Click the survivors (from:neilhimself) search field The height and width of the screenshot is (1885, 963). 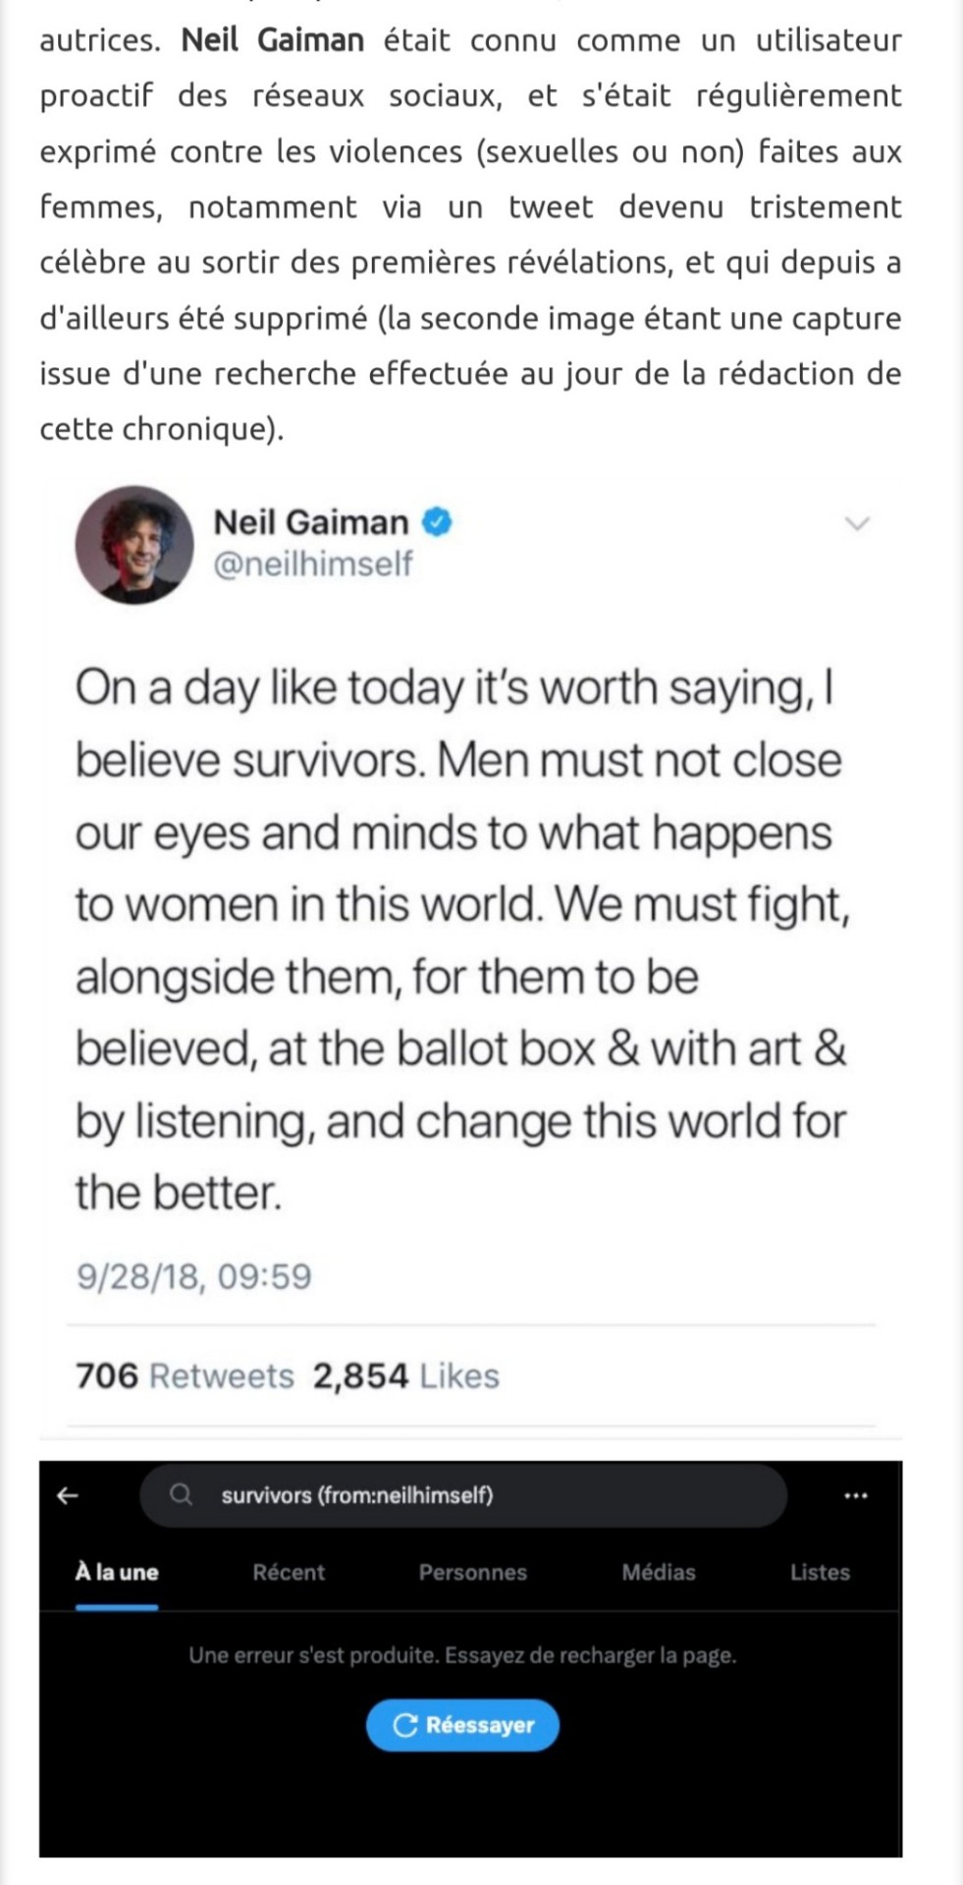(x=463, y=1495)
